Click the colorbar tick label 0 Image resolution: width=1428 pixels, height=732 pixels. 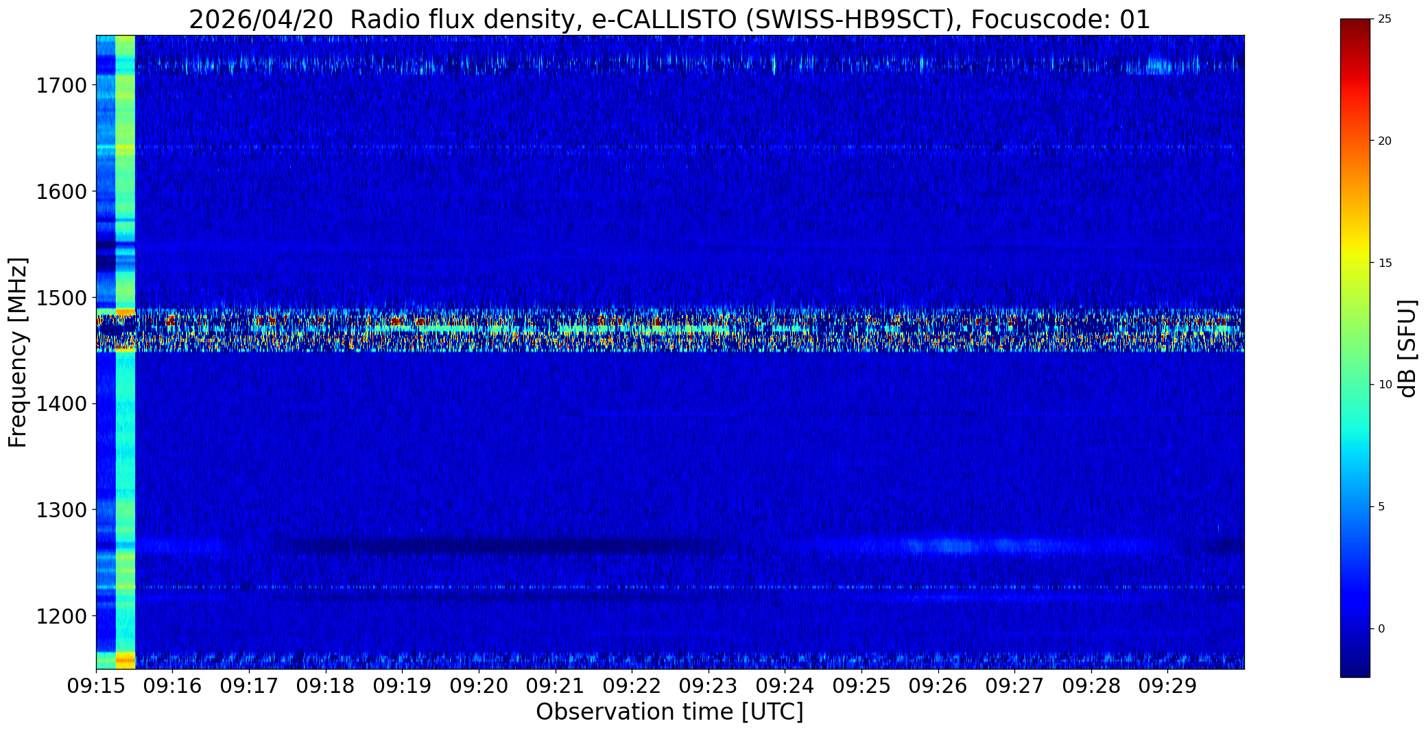[x=1381, y=629]
